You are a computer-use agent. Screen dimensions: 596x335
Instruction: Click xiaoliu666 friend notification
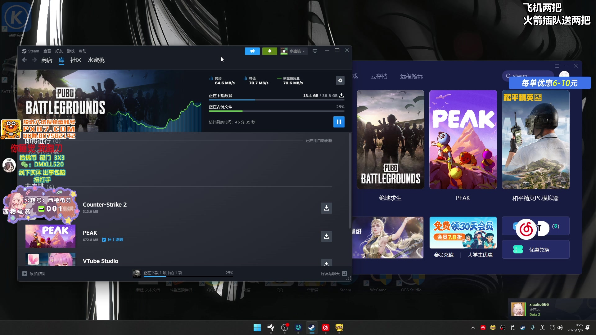[552, 309]
